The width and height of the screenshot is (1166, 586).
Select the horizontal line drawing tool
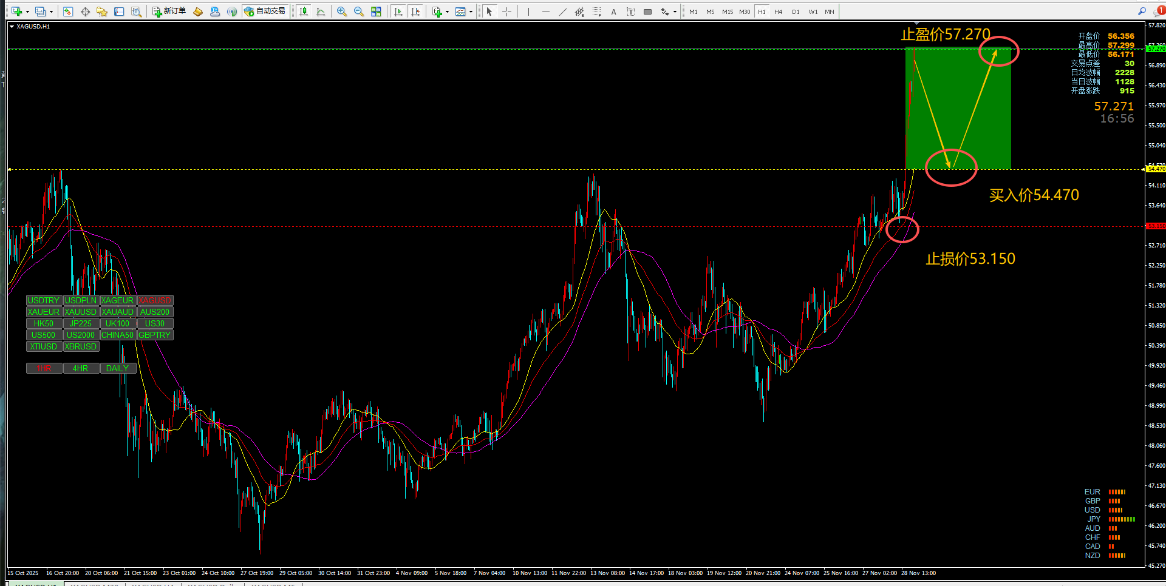coord(545,12)
